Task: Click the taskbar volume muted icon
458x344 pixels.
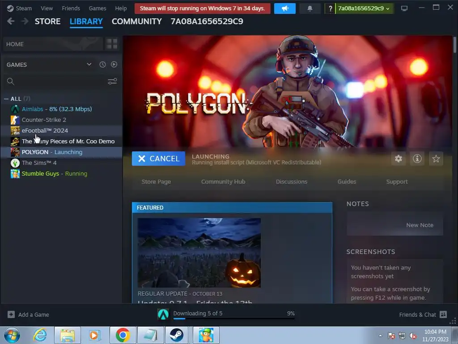Action: pyautogui.click(x=413, y=336)
